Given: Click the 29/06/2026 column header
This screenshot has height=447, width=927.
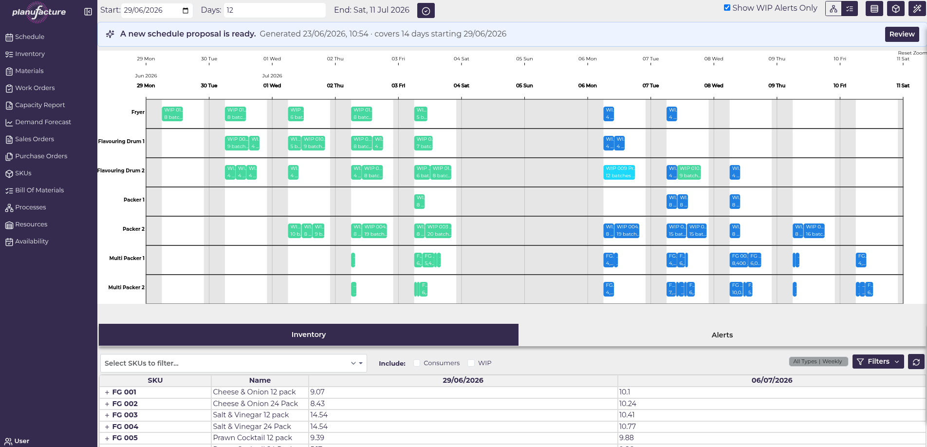Looking at the screenshot, I should [x=463, y=380].
